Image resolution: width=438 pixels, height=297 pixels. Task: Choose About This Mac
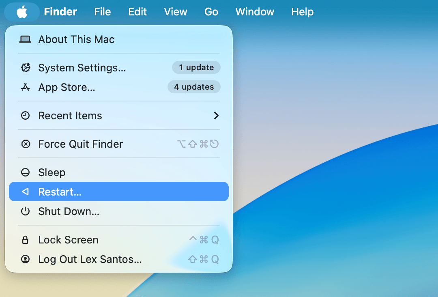pyautogui.click(x=119, y=39)
